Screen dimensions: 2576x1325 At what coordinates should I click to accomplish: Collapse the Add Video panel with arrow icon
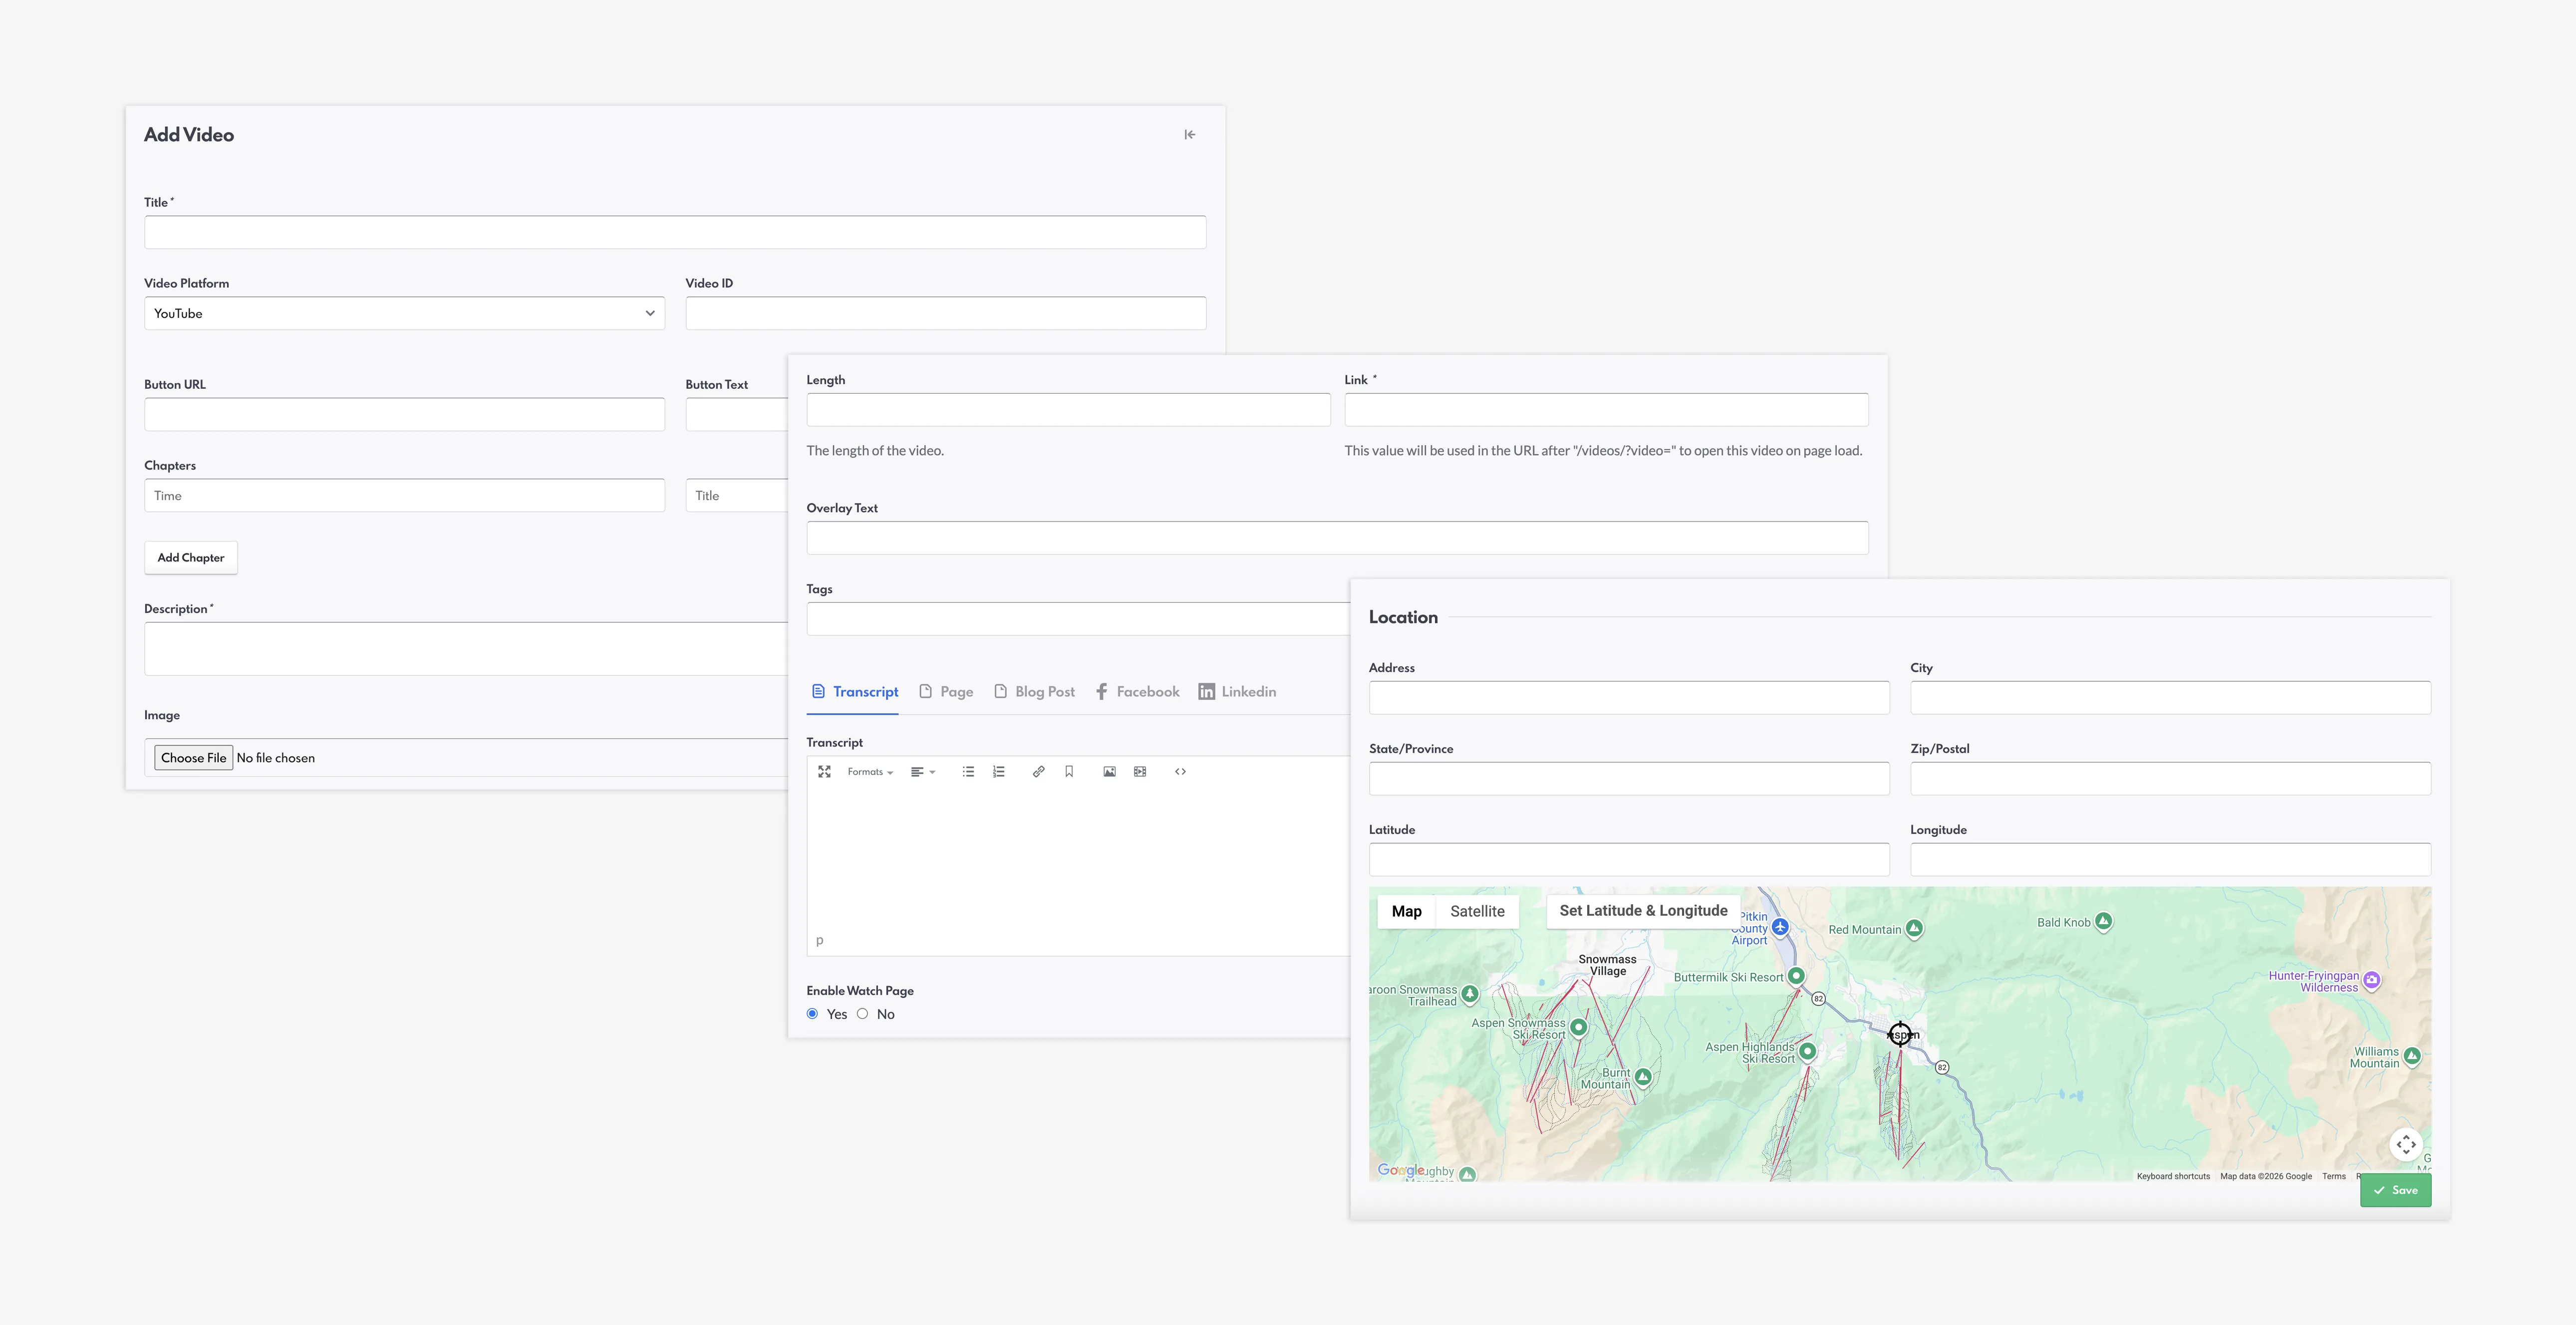click(x=1189, y=135)
